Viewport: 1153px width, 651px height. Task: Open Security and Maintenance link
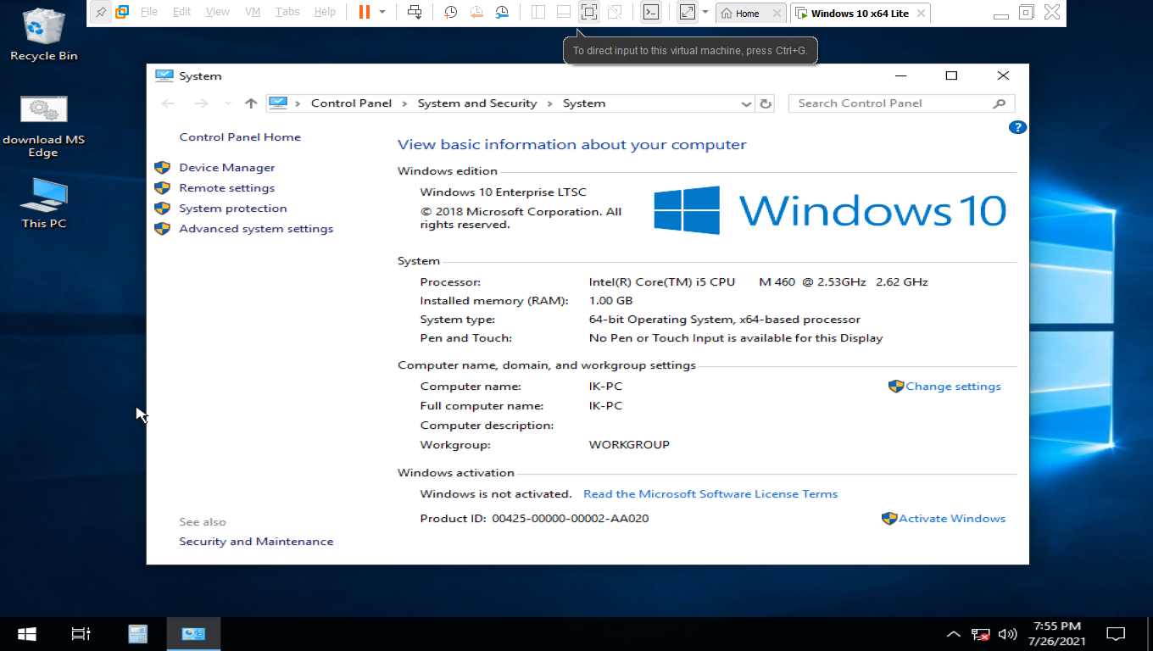click(x=256, y=542)
